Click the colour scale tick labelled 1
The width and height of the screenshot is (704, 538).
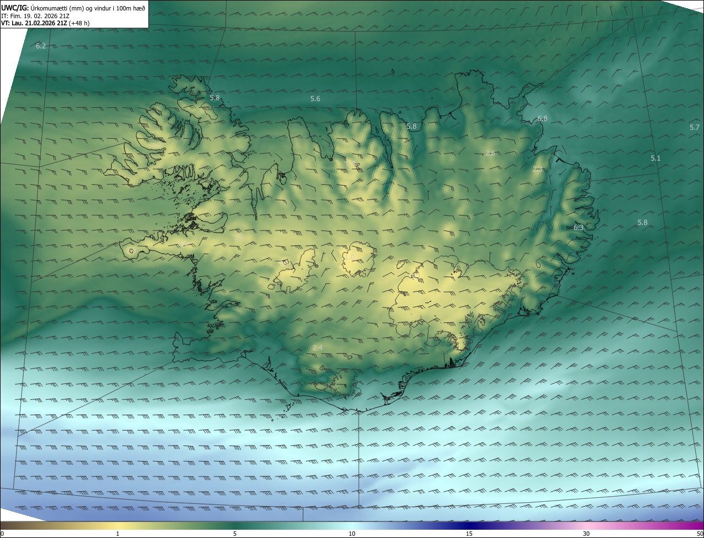click(118, 534)
